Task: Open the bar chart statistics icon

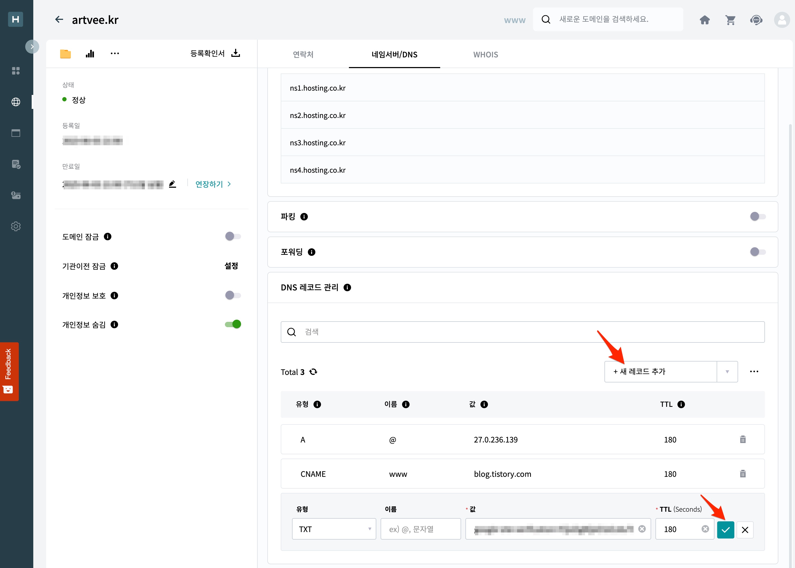Action: pyautogui.click(x=90, y=54)
